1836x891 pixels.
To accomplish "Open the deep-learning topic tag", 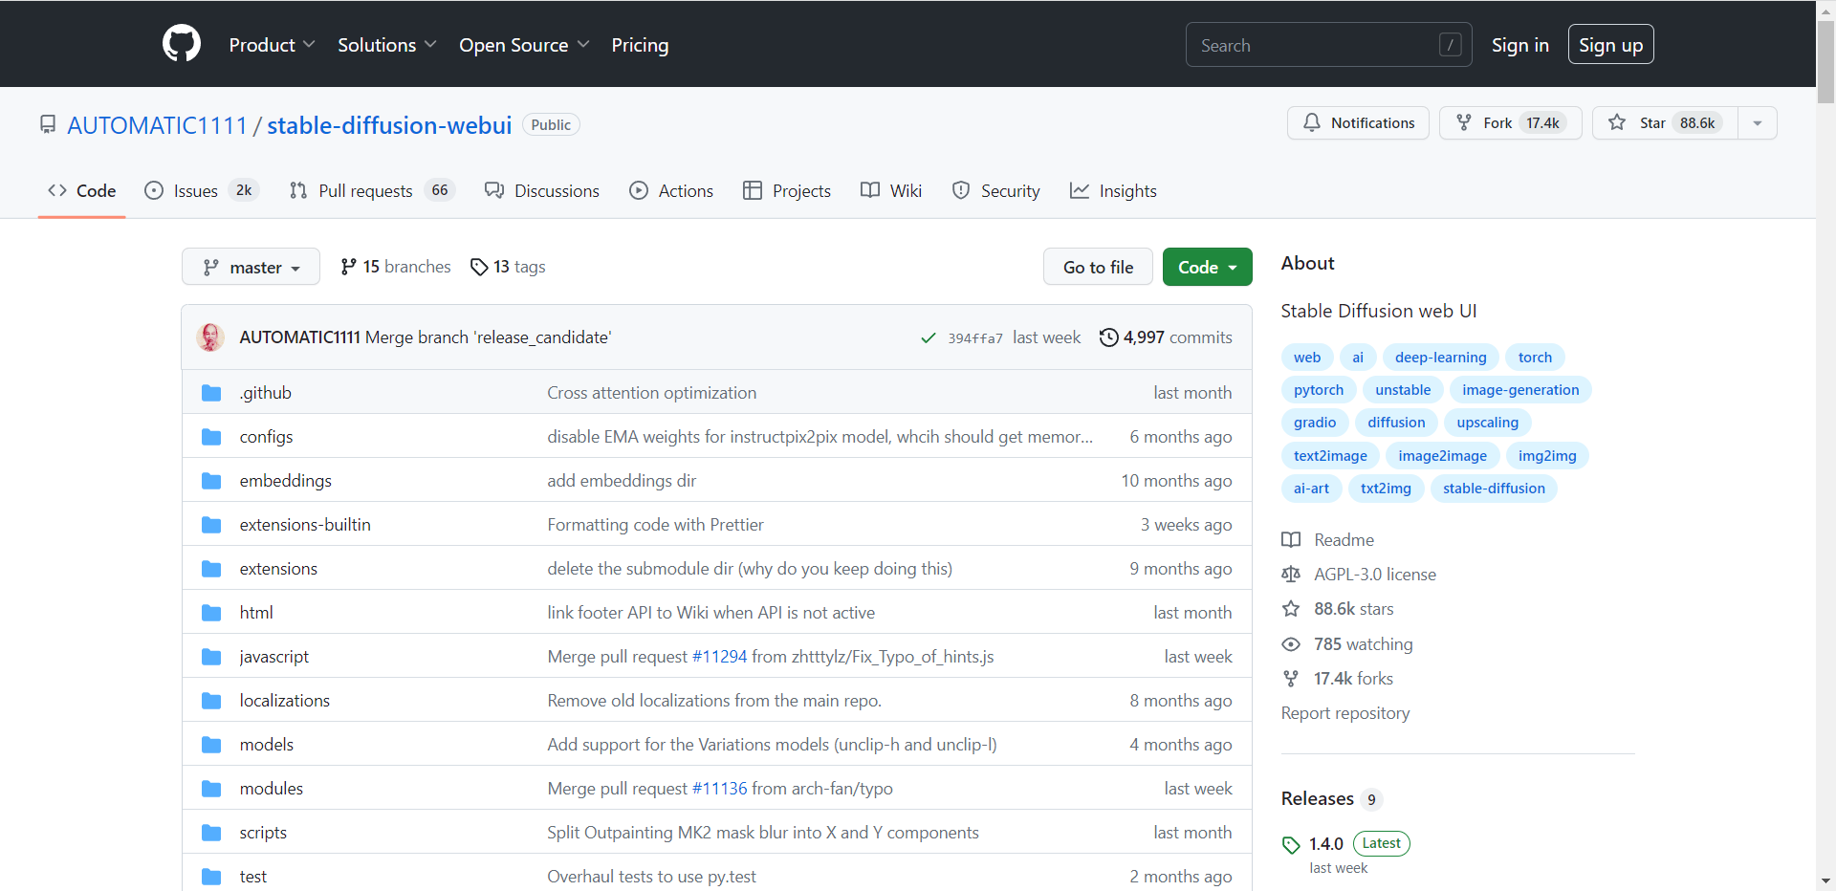I will click(1440, 358).
